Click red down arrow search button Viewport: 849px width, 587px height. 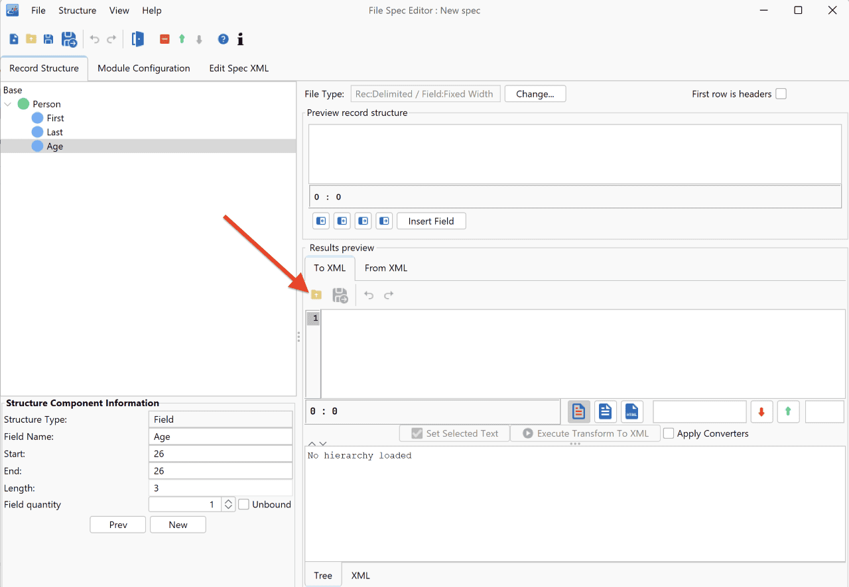pyautogui.click(x=761, y=411)
